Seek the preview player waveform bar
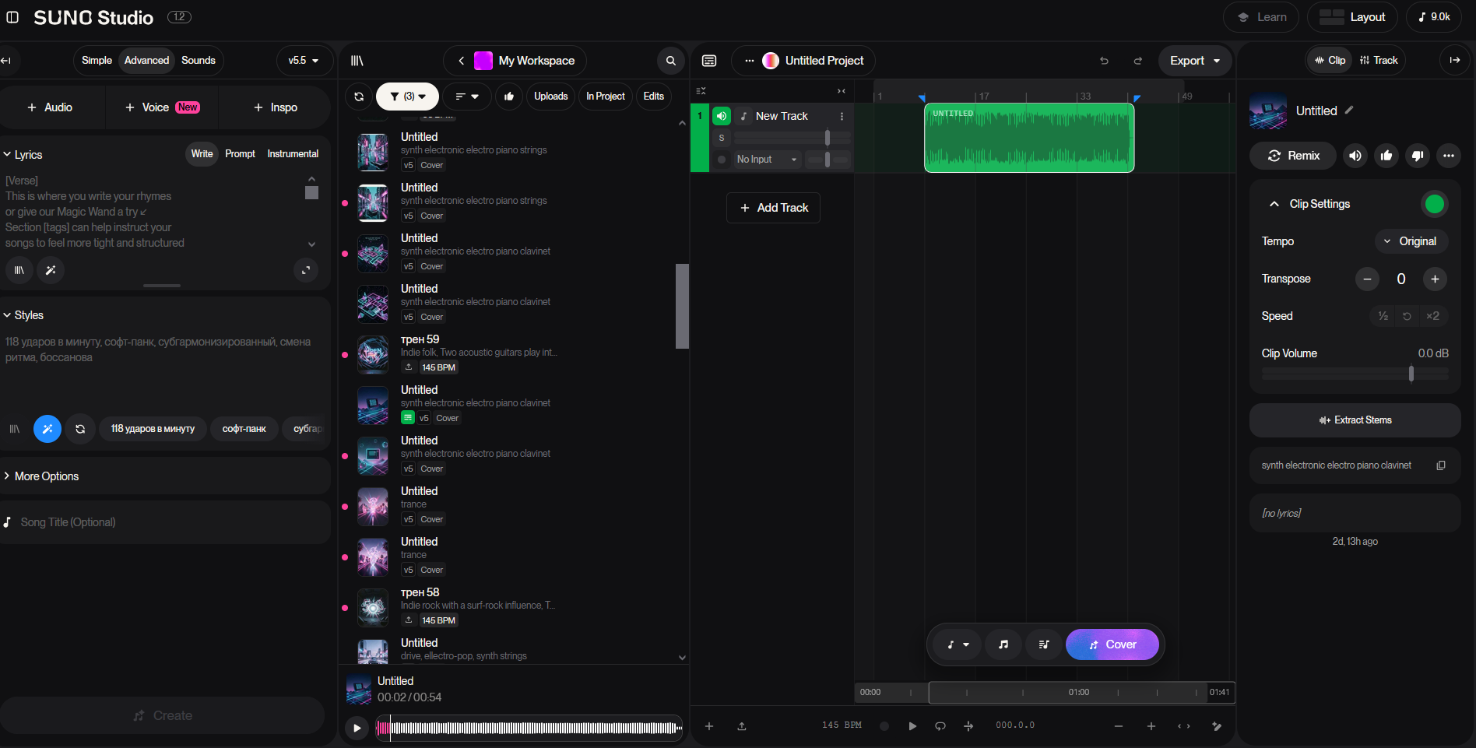1476x748 pixels. tap(529, 729)
